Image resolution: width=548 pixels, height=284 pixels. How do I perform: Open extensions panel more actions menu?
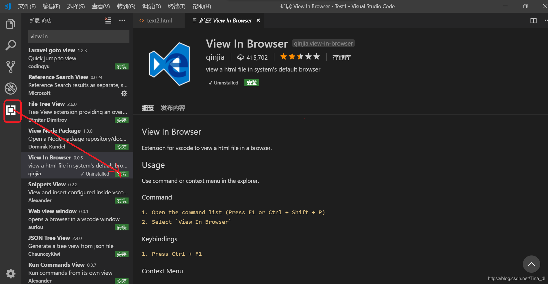[x=122, y=20]
